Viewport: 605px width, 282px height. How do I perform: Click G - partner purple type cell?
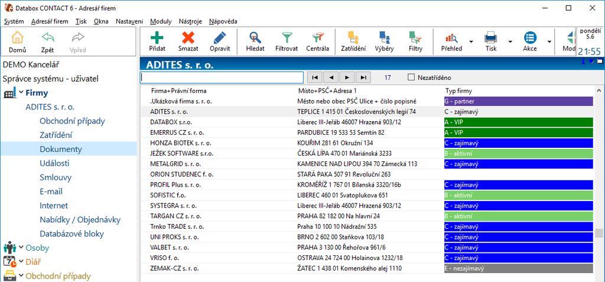(x=518, y=101)
